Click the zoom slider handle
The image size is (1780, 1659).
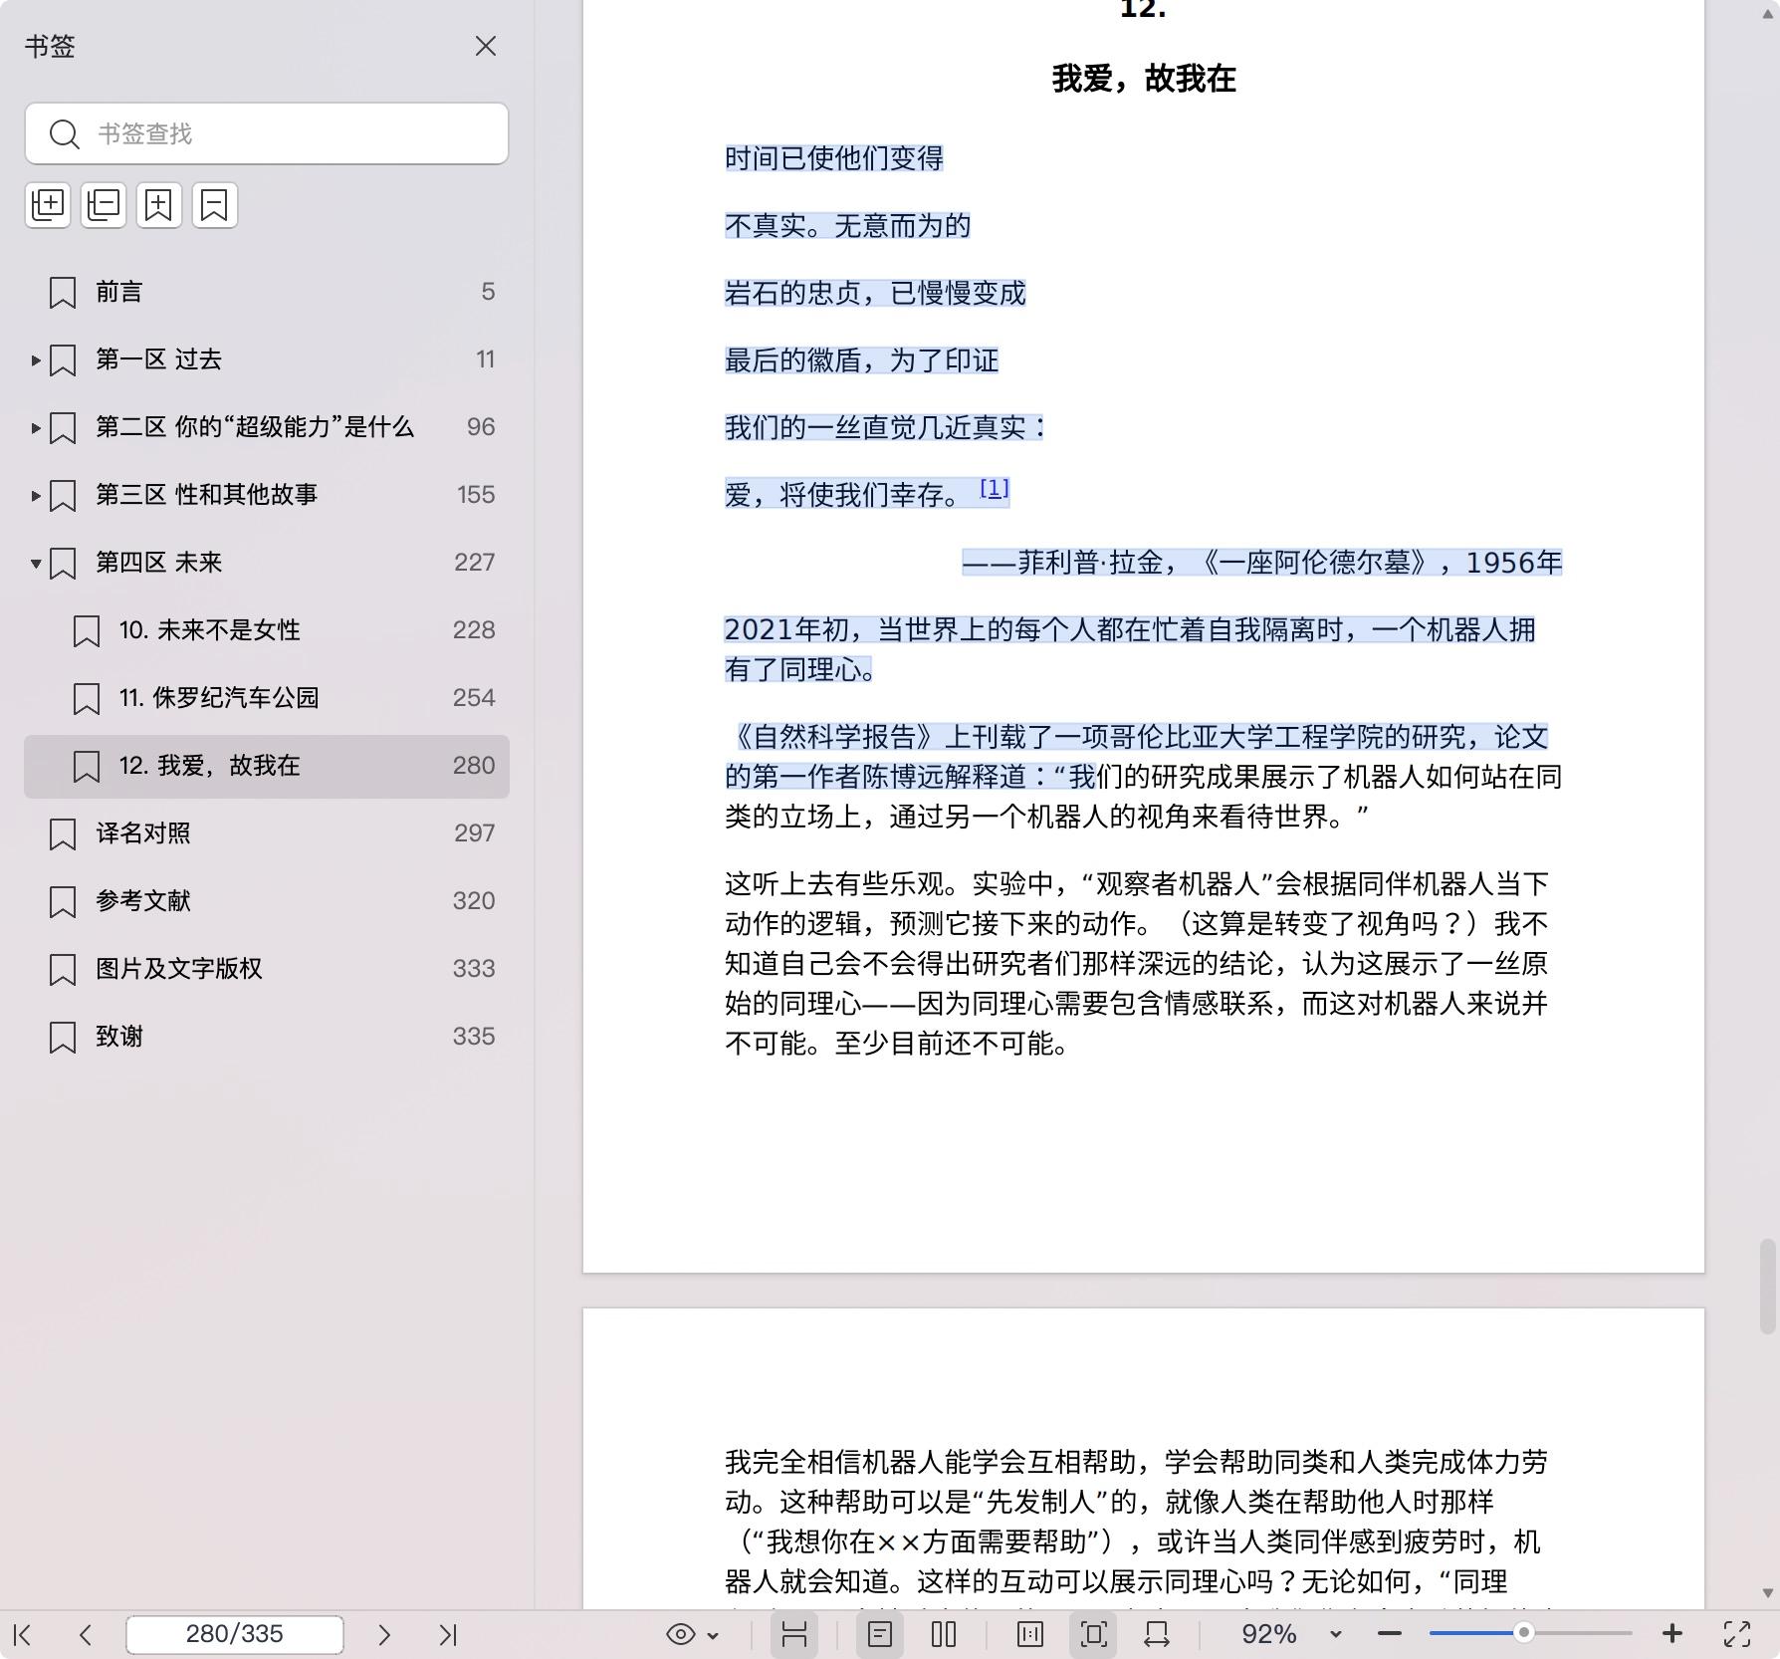tap(1523, 1634)
